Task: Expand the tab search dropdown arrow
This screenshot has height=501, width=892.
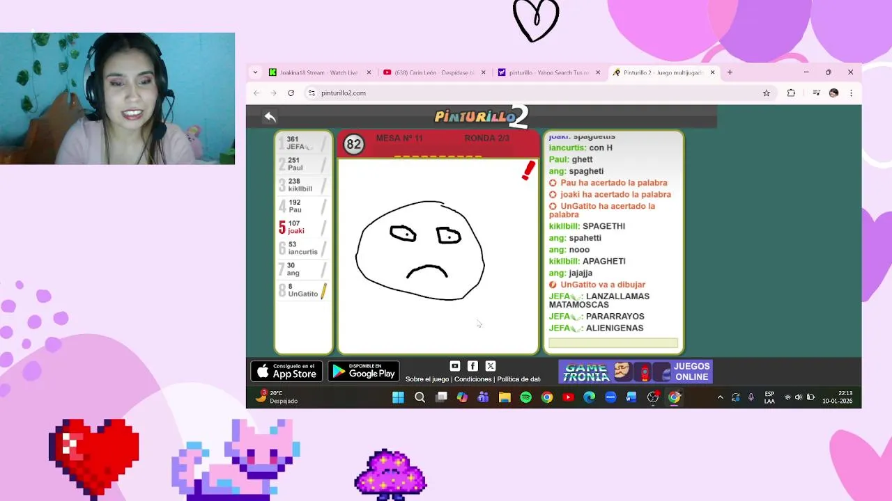Action: tap(255, 72)
